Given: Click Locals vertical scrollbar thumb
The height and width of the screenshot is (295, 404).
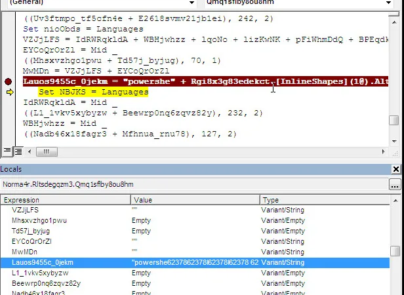Looking at the screenshot, I should pos(395,251).
